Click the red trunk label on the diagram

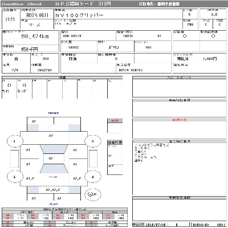54,177
